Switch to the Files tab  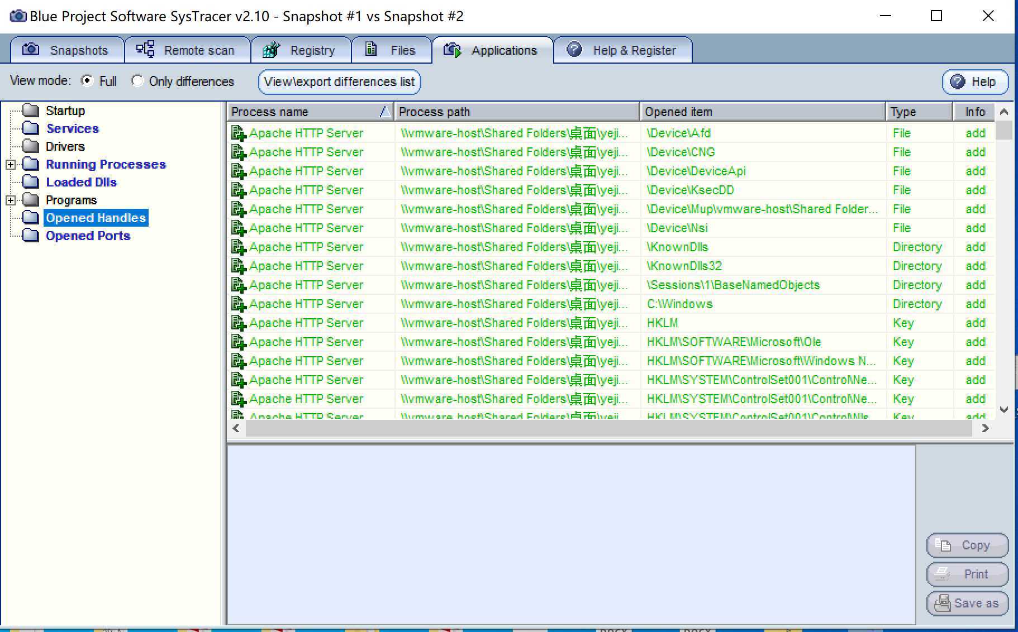coord(391,50)
